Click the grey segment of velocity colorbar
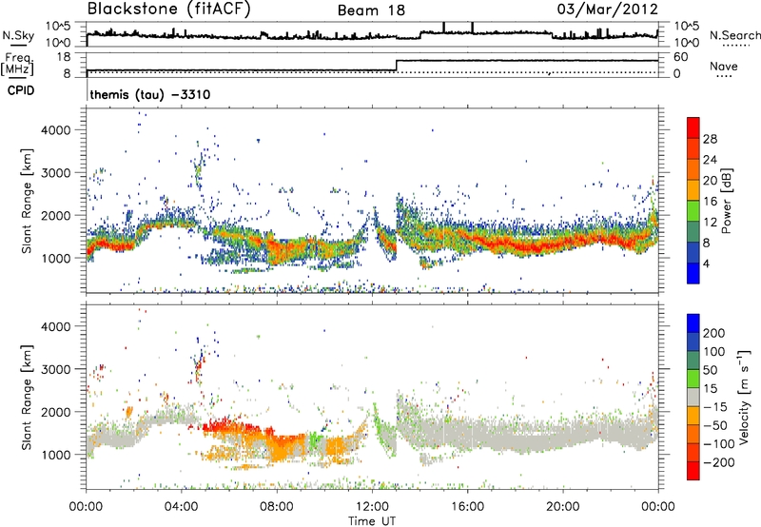Image resolution: width=761 pixels, height=527 pixels. [x=693, y=398]
